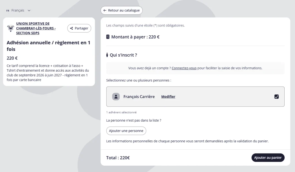The height and width of the screenshot is (172, 295).
Task: Open the Français language dropdown
Action: tap(18, 11)
